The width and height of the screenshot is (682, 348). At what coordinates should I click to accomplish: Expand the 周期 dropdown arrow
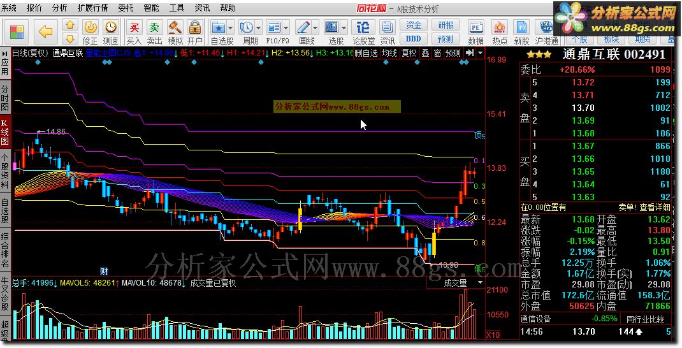[258, 28]
